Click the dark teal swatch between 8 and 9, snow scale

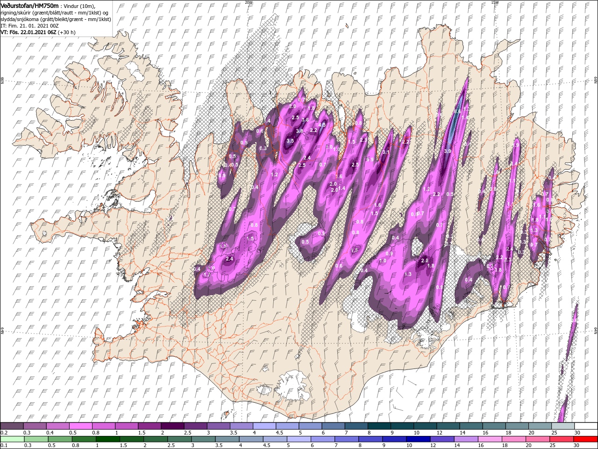378,426
